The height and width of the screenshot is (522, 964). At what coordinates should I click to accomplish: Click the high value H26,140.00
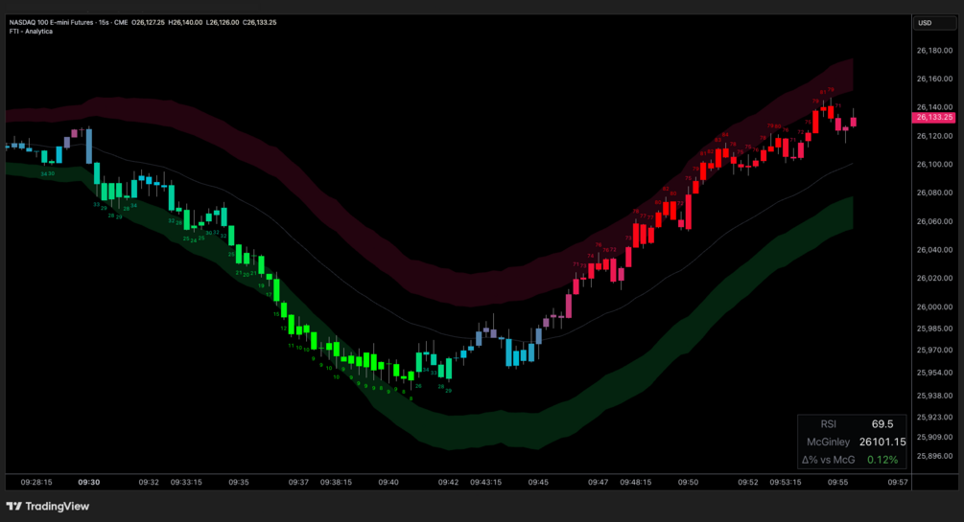click(x=185, y=22)
